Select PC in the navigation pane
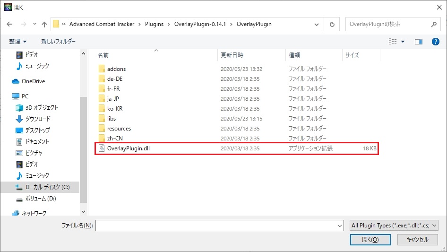Viewport: 447px width, 252px height. coord(20,96)
